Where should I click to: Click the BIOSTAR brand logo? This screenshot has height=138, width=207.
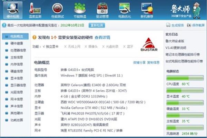tap(149, 45)
